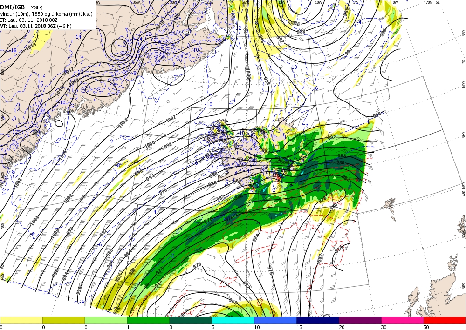
Task: Select the red legend swatch
Action: click(x=445, y=320)
